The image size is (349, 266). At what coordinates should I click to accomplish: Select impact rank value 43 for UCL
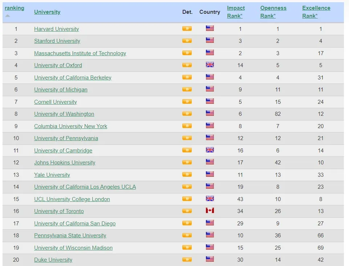click(240, 199)
